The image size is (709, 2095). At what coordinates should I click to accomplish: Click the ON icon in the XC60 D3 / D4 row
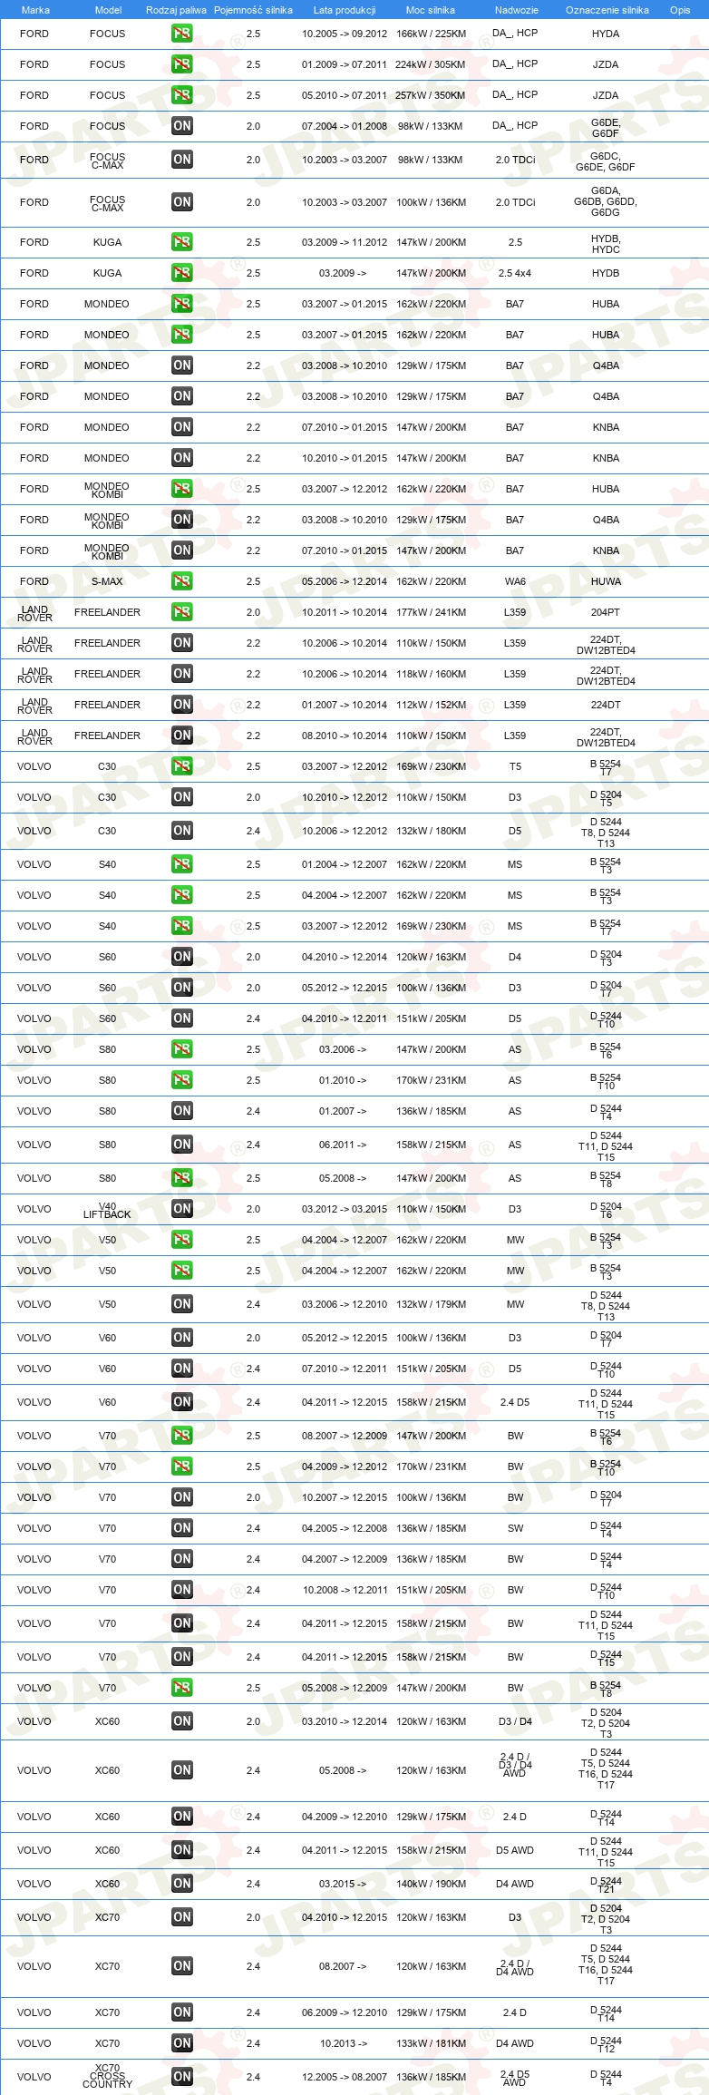point(182,1721)
